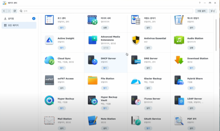Click the Hyper Backup package icon
The image size is (220, 131).
coord(49,100)
